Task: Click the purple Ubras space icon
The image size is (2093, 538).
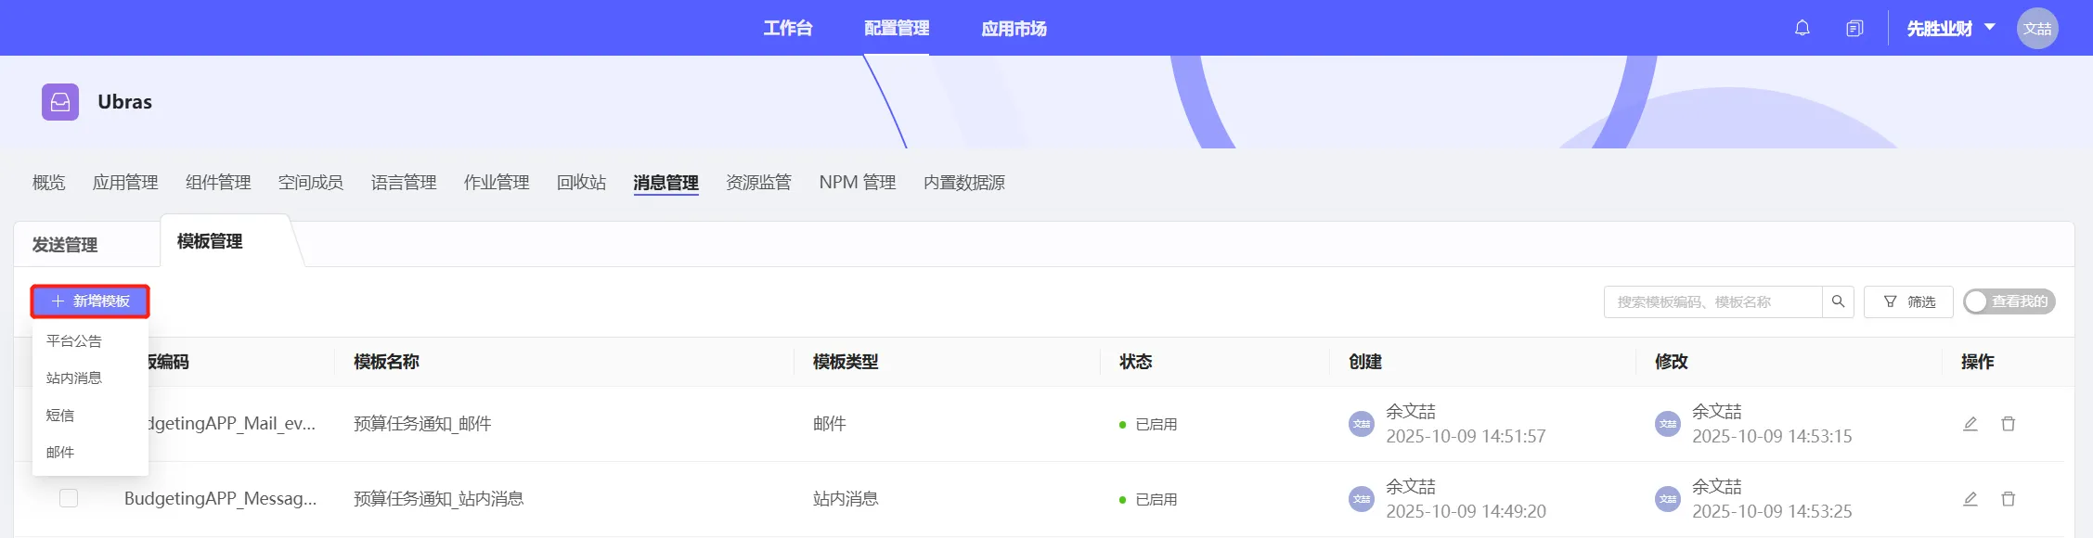Action: (60, 102)
